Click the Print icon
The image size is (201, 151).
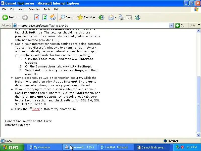pyautogui.click(x=121, y=17)
